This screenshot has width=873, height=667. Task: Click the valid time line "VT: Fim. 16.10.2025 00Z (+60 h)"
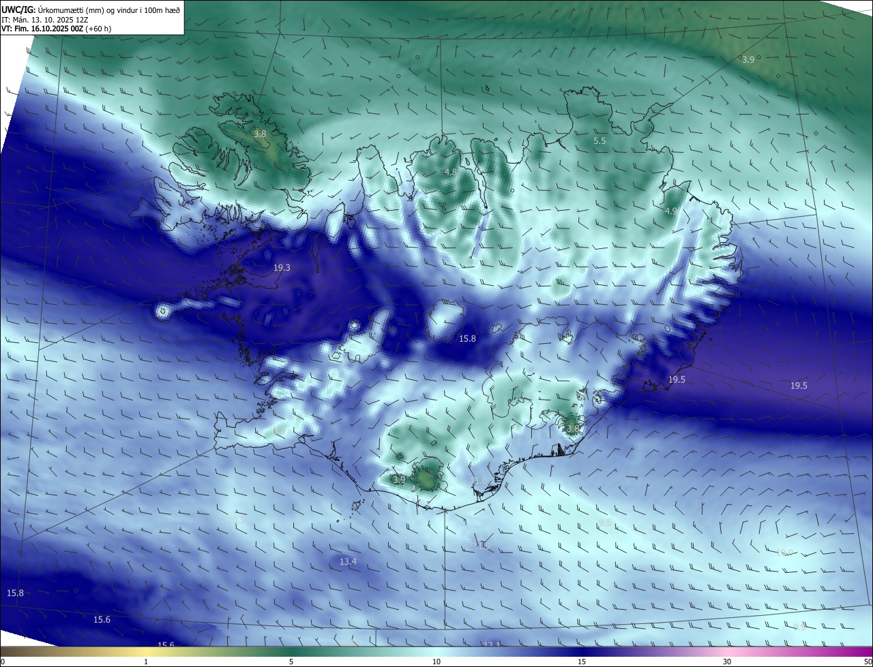coord(56,29)
